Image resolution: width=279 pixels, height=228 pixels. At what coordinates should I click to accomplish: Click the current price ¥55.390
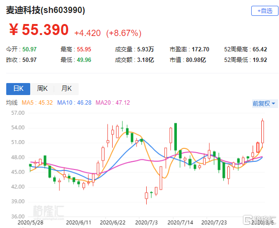pyautogui.click(x=39, y=30)
